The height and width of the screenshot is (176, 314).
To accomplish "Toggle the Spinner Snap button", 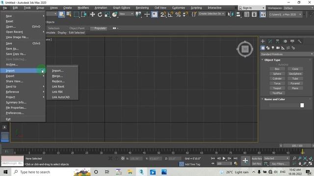I will 185,14.
